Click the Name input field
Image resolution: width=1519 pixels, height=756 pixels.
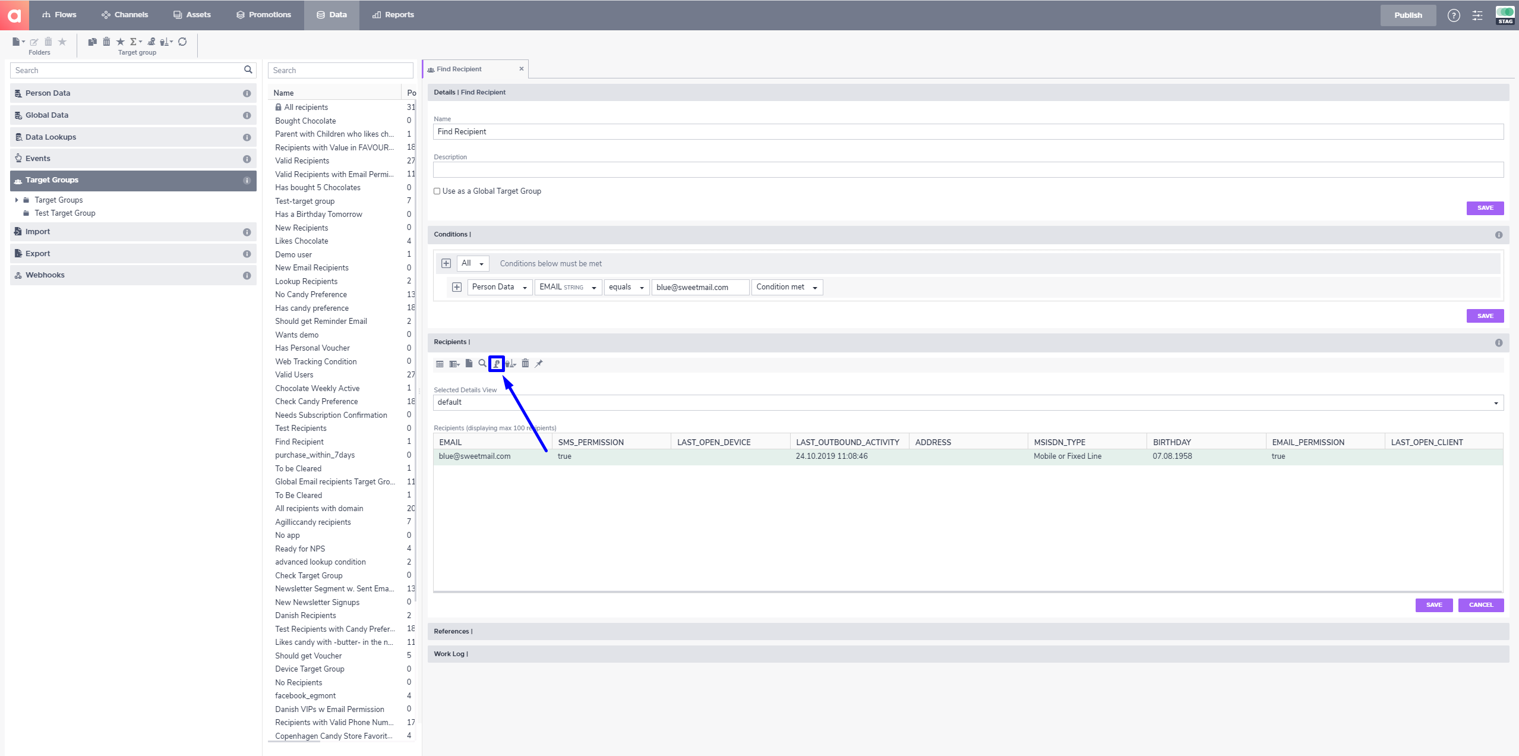968,132
